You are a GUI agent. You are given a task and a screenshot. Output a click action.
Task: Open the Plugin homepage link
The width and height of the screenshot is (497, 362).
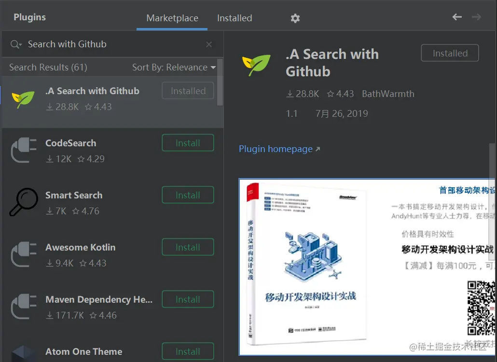279,149
